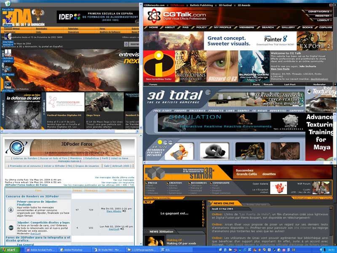Open Tutoriales menu item on 3DA site
Image resolution: width=337 pixels, height=253 pixels.
click(x=73, y=29)
